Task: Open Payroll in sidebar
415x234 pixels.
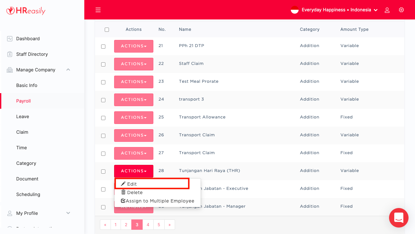Action: click(23, 101)
